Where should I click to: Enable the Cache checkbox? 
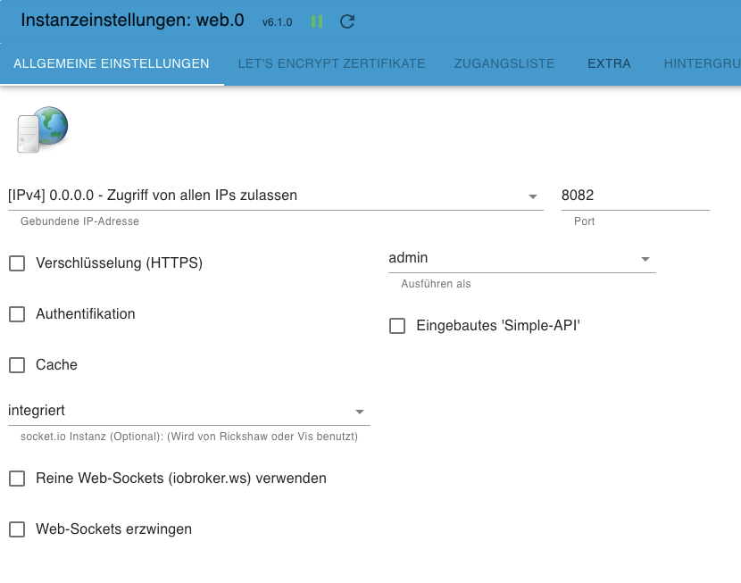(x=17, y=365)
